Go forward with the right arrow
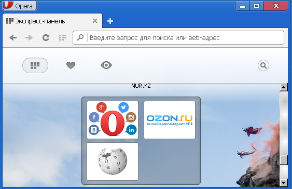 click(29, 38)
